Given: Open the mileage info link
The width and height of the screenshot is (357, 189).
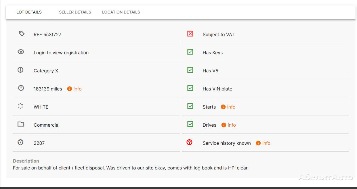Looking at the screenshot, I should pyautogui.click(x=75, y=89).
